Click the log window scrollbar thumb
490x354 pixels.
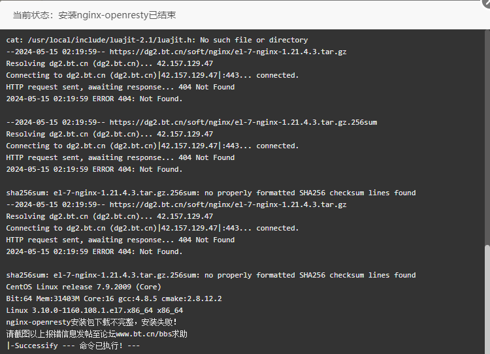point(487,299)
